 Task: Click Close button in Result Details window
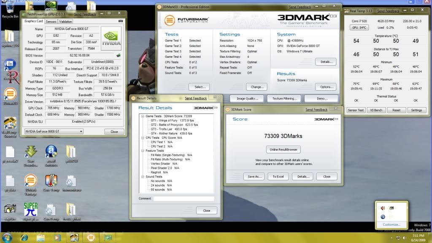coord(207,211)
